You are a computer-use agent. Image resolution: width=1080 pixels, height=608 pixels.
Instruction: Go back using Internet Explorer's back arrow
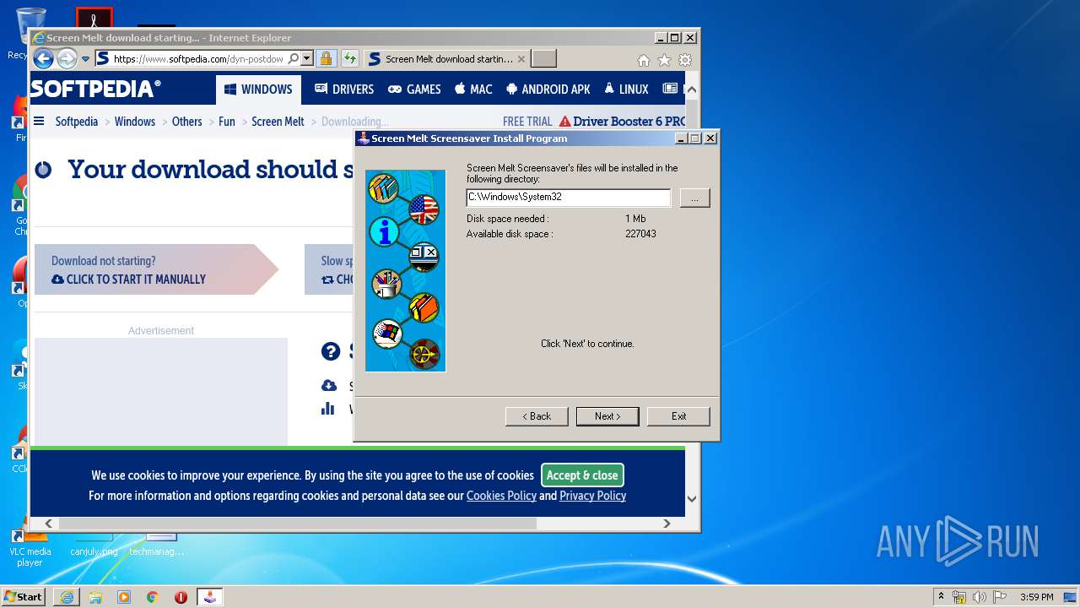pyautogui.click(x=43, y=58)
